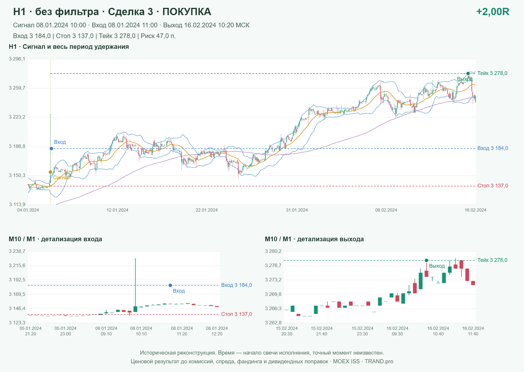Click 'Вход 3 184,0' label in entry detail chart
Screen dimensions: 524x372
[236, 285]
